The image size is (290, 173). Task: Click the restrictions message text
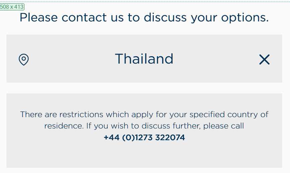[144, 120]
